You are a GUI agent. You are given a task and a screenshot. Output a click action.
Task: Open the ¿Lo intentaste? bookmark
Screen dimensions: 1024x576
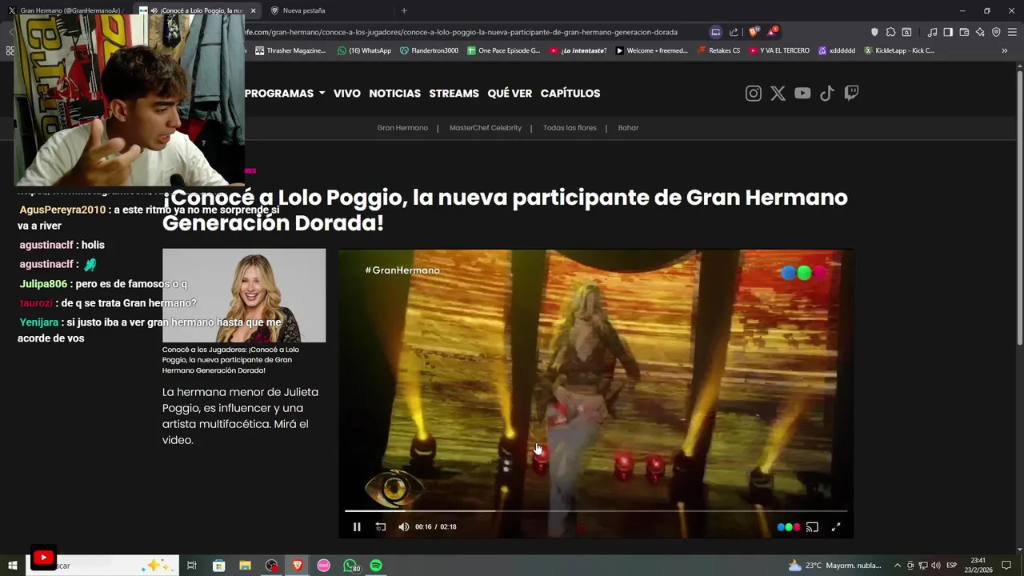[578, 50]
